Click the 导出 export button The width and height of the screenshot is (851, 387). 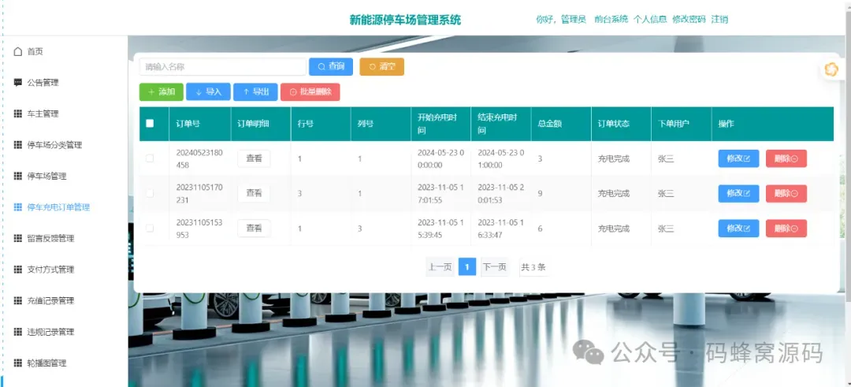pos(255,91)
